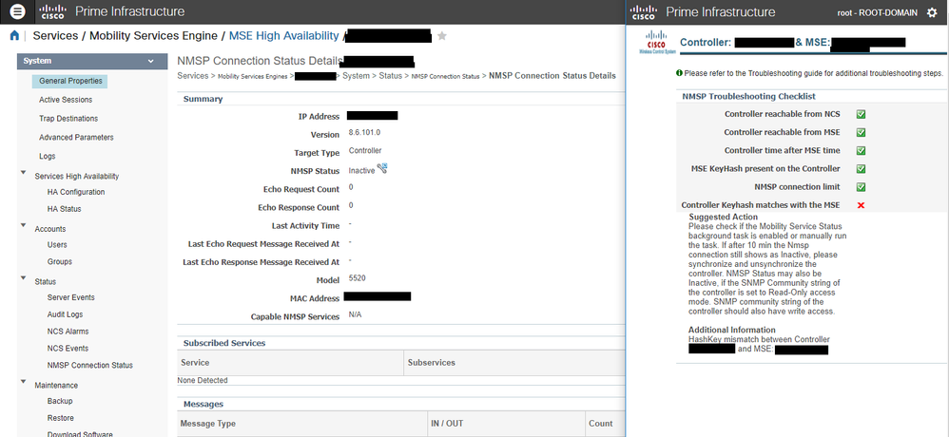Click the None Detected text
This screenshot has height=437, width=949.
pos(203,381)
